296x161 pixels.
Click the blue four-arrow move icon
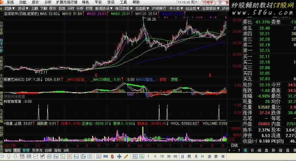coord(119,156)
